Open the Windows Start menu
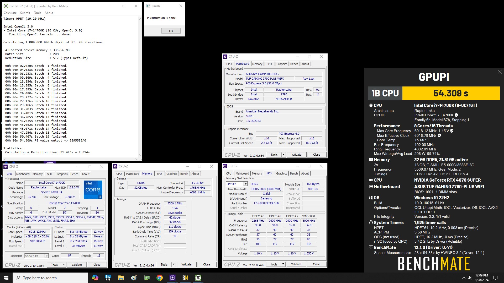Viewport: 504px width, 283px height. pyautogui.click(x=6, y=278)
